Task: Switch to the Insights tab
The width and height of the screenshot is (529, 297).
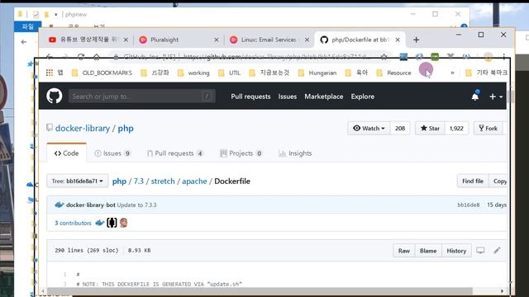Action: click(x=295, y=153)
